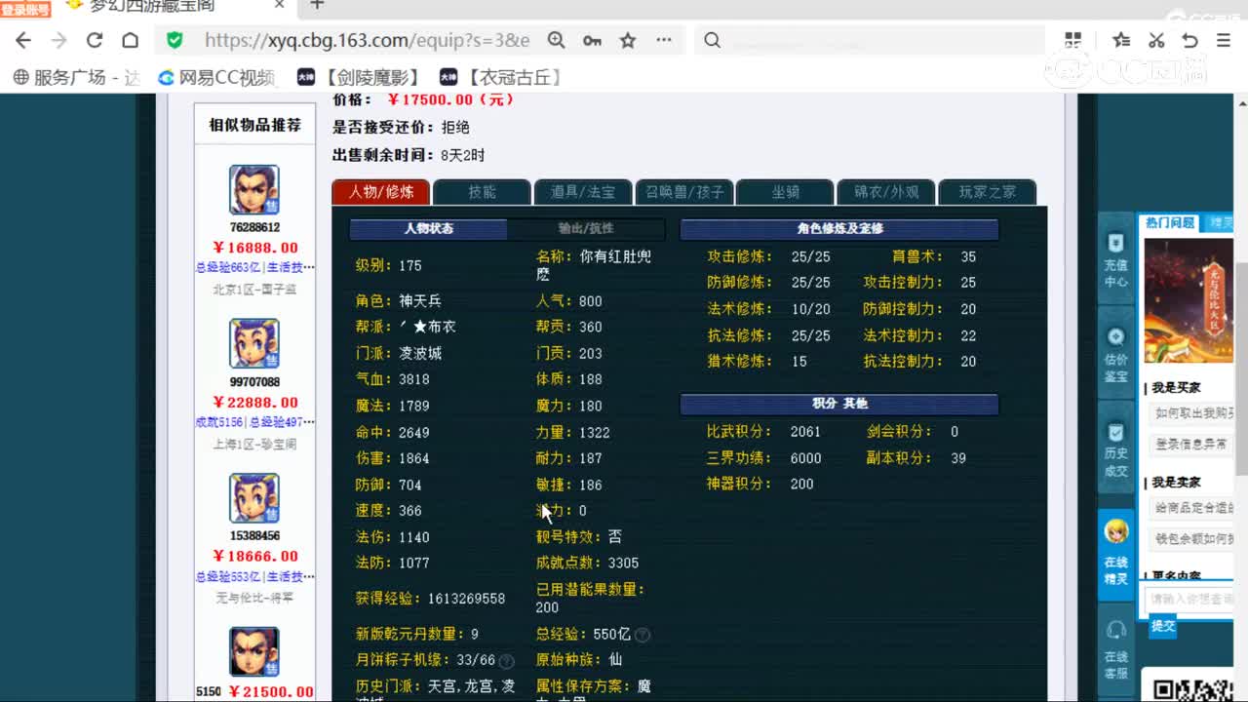Toggle the bookmark star in address bar
This screenshot has width=1248, height=702.
[627, 41]
